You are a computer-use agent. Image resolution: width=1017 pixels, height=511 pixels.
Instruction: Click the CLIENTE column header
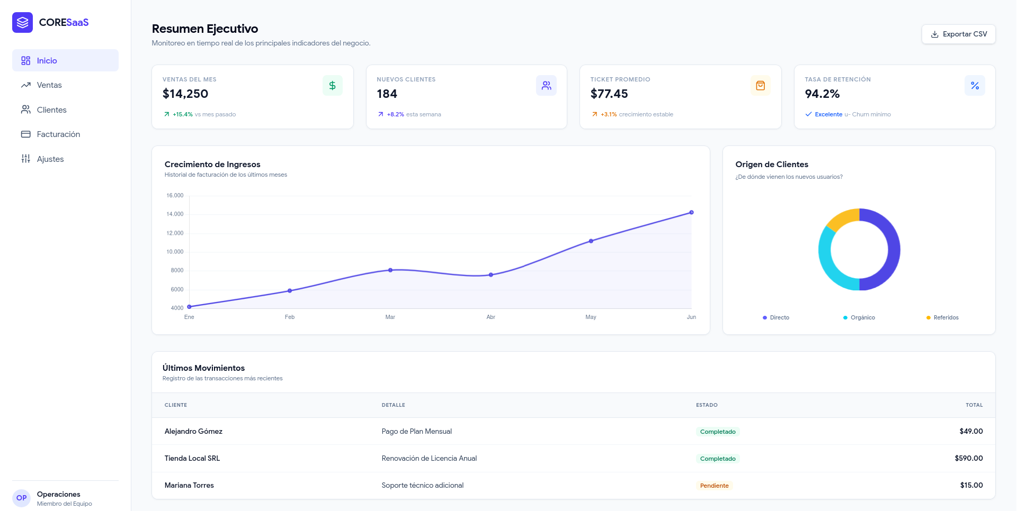176,405
